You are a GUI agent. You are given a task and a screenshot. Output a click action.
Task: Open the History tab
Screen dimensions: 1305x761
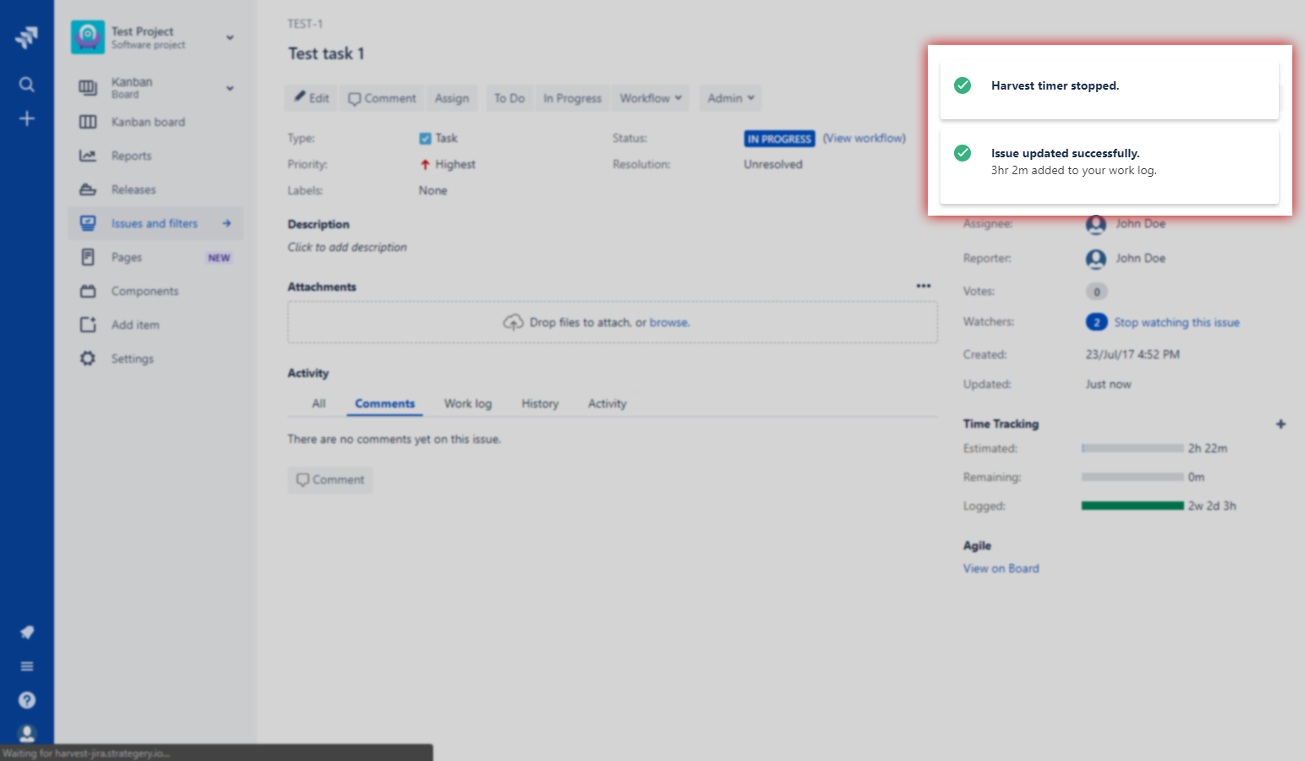(x=539, y=403)
